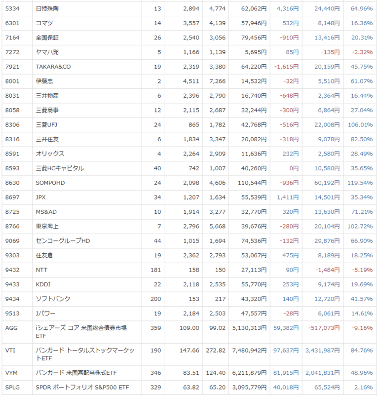This screenshot has height=395, width=377.
Task: Select ticker code 8766
Action: tap(12, 226)
